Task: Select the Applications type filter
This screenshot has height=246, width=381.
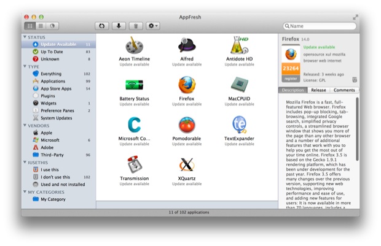Action: (58, 81)
